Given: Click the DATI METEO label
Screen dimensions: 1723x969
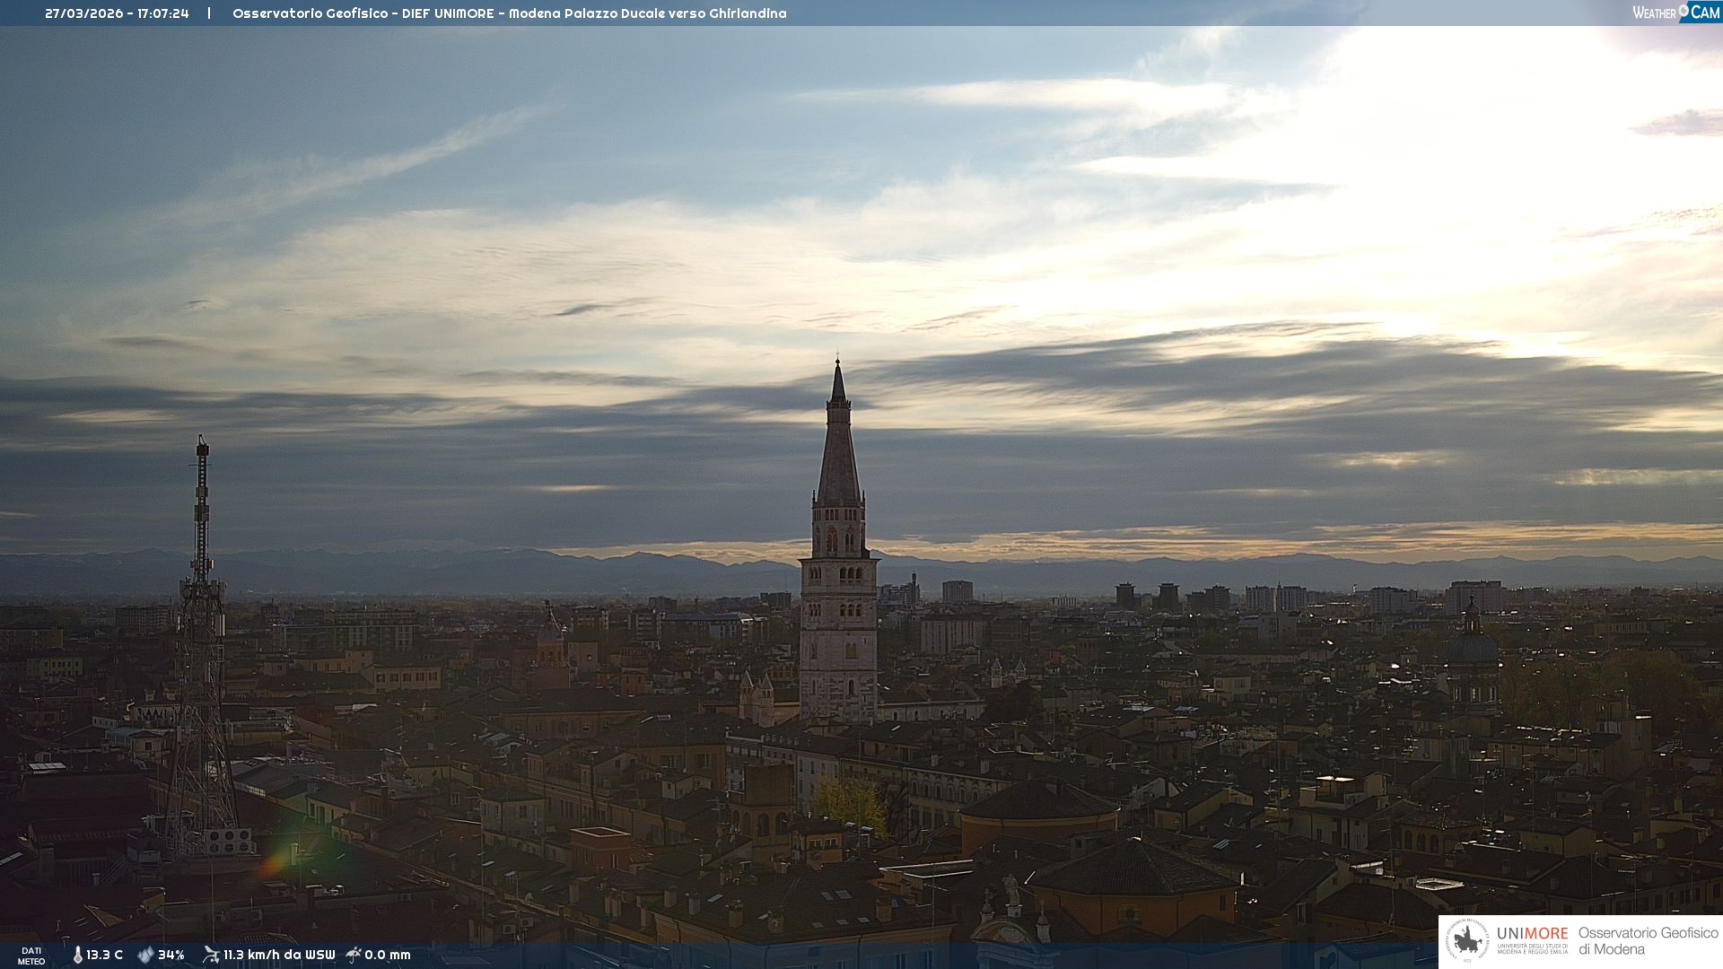Looking at the screenshot, I should click(31, 956).
